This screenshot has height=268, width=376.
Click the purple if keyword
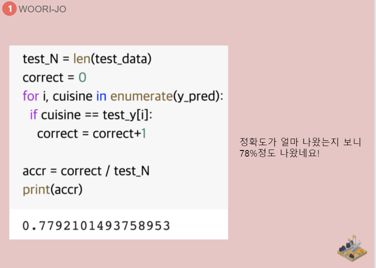(33, 115)
